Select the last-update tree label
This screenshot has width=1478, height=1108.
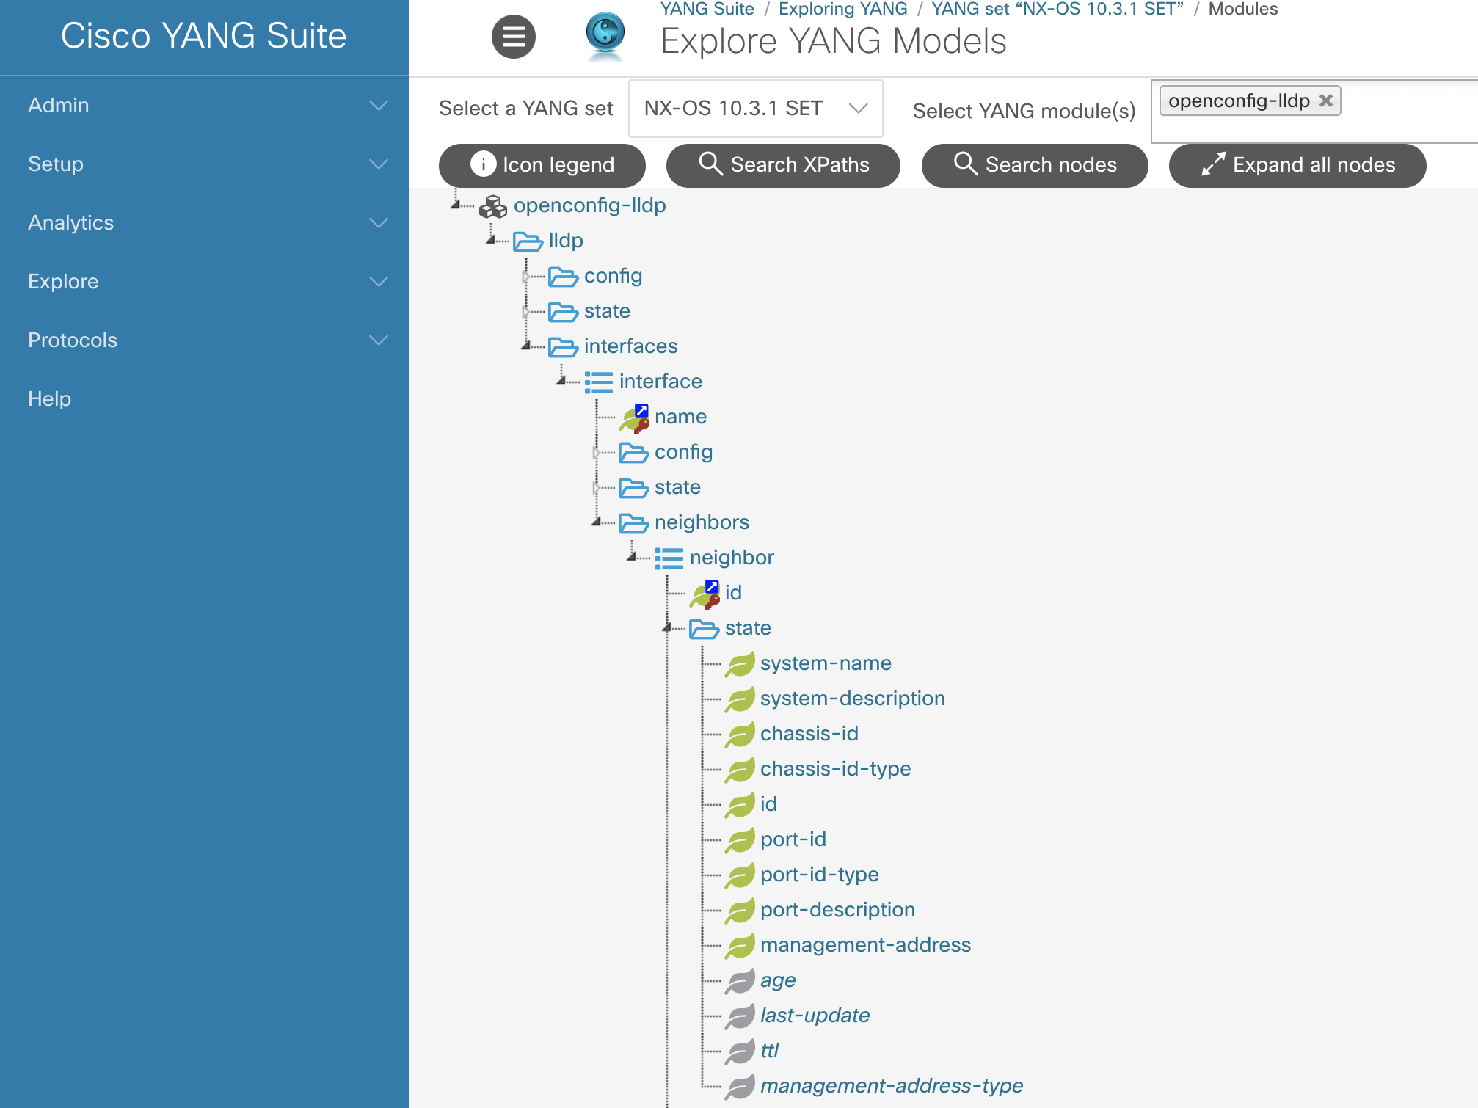(x=815, y=1016)
